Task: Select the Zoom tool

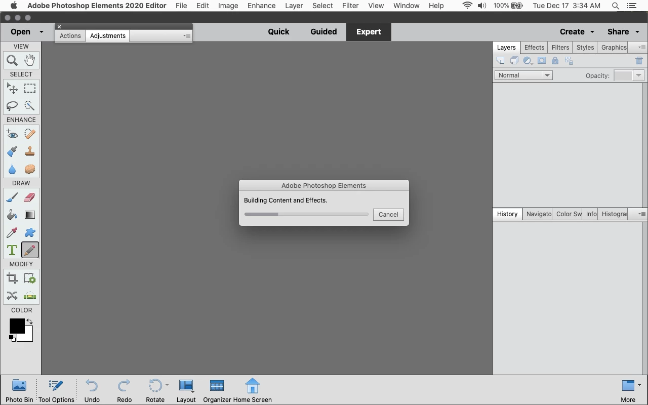Action: pyautogui.click(x=12, y=60)
